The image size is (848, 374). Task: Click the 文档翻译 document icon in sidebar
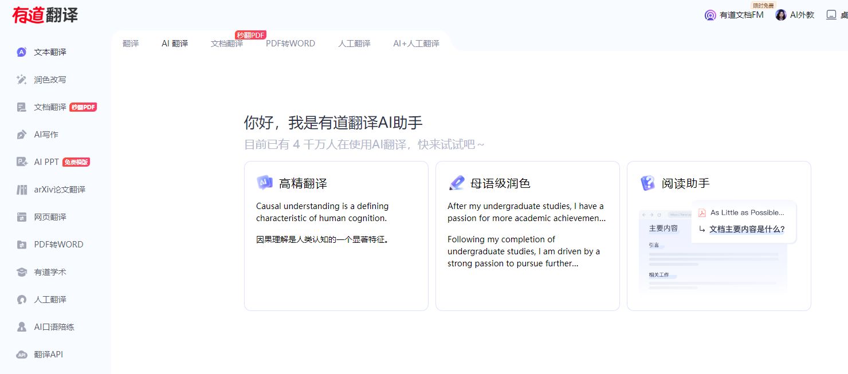22,107
